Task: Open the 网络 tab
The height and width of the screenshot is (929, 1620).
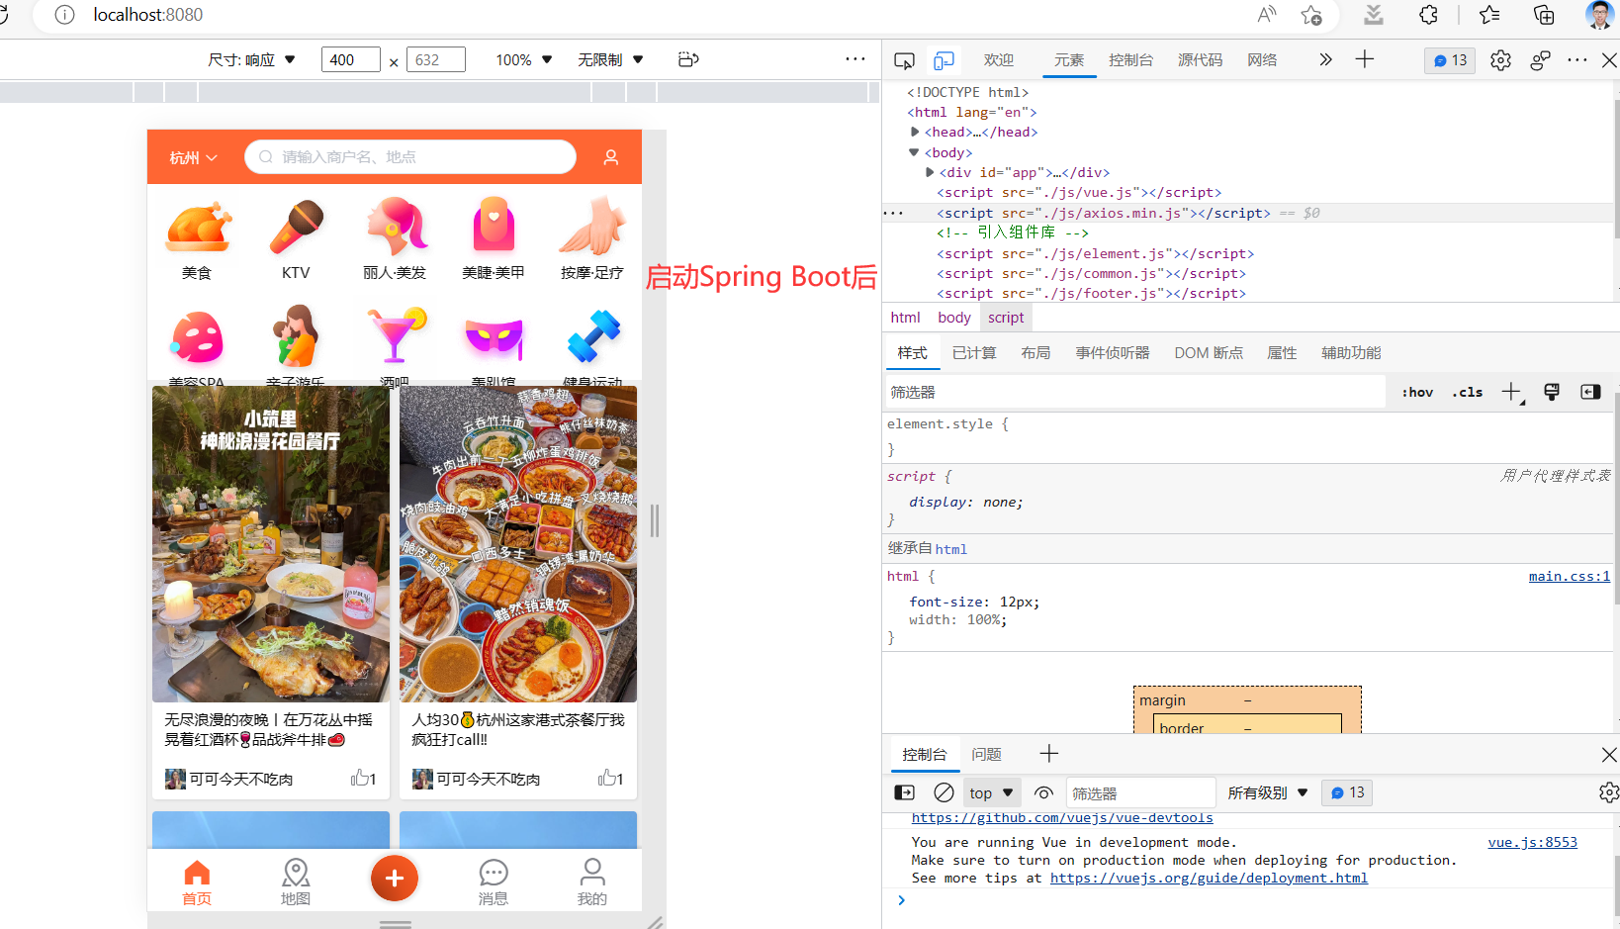Action: tap(1262, 60)
